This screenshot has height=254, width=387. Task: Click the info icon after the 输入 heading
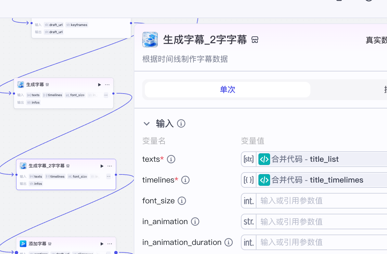tap(181, 123)
